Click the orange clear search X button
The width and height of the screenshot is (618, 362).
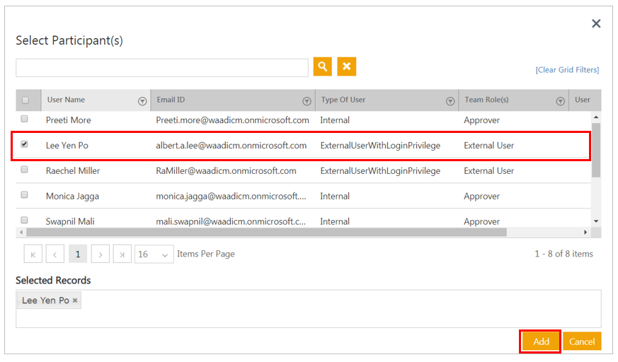346,66
